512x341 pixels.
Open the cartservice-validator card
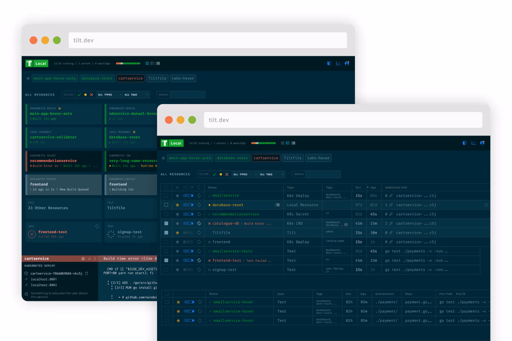[x=64, y=138]
